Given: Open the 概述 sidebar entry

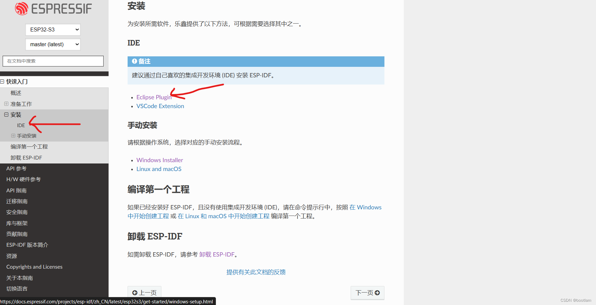Looking at the screenshot, I should [16, 93].
